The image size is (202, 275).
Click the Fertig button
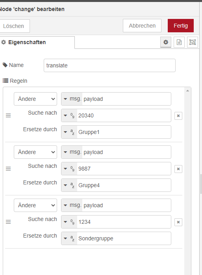181,26
